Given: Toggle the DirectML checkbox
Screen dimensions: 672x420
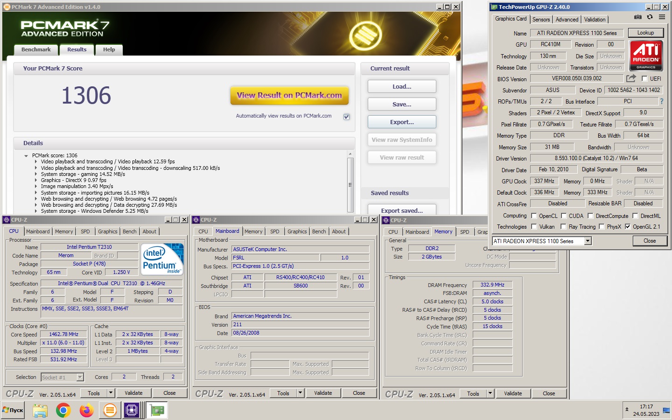Looking at the screenshot, I should [x=635, y=216].
